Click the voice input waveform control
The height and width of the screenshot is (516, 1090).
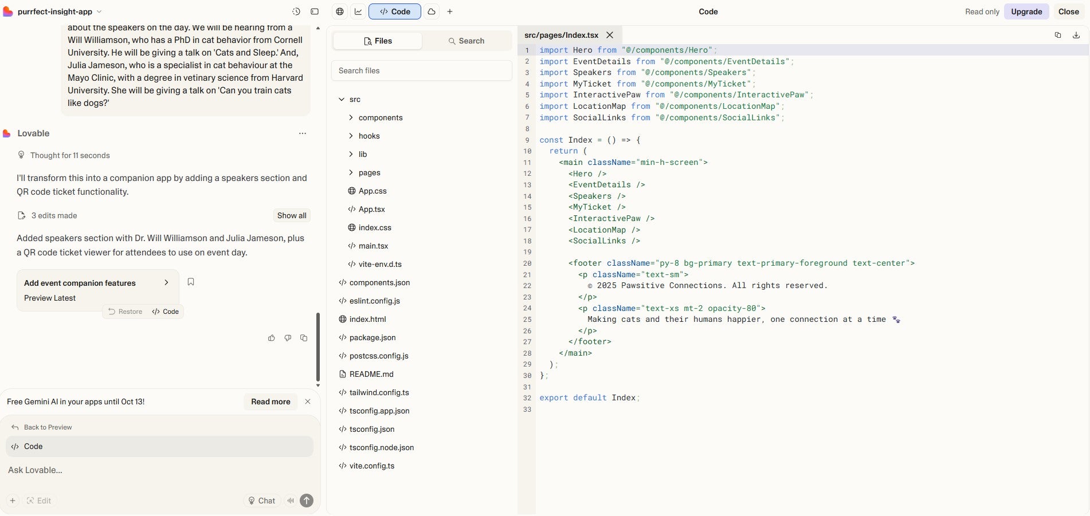tap(291, 501)
